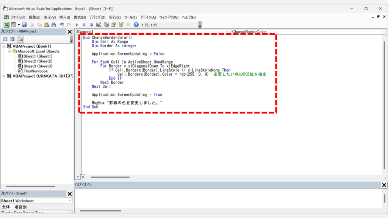
Task: Click the blue Help question mark icon
Action: coord(136,25)
